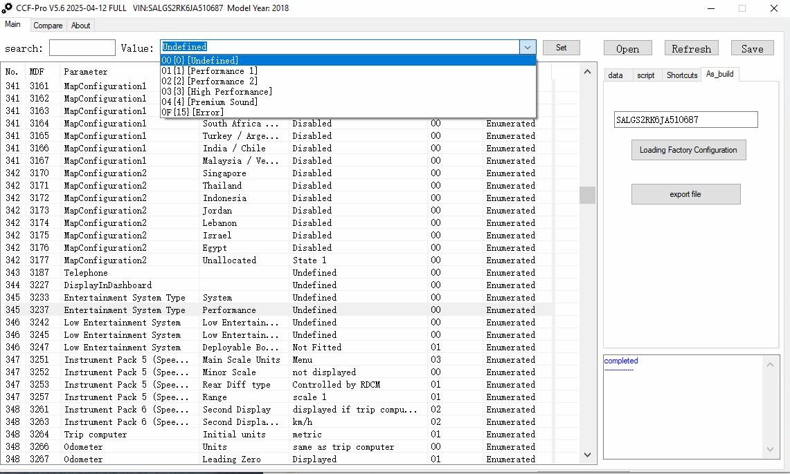Screen dimensions: 790x474
Task: Select row 3176 Egypt
Action: (276, 248)
